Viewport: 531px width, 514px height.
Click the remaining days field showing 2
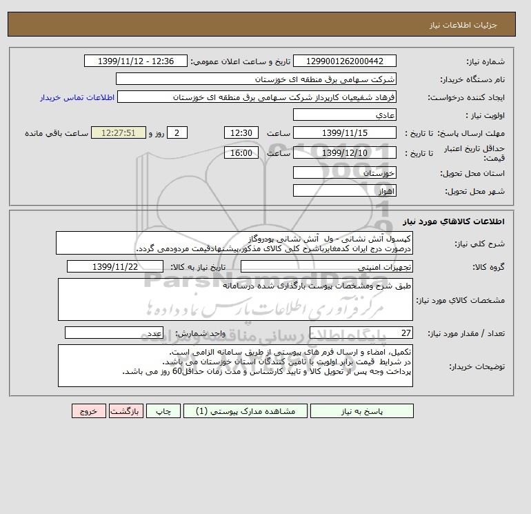point(177,133)
